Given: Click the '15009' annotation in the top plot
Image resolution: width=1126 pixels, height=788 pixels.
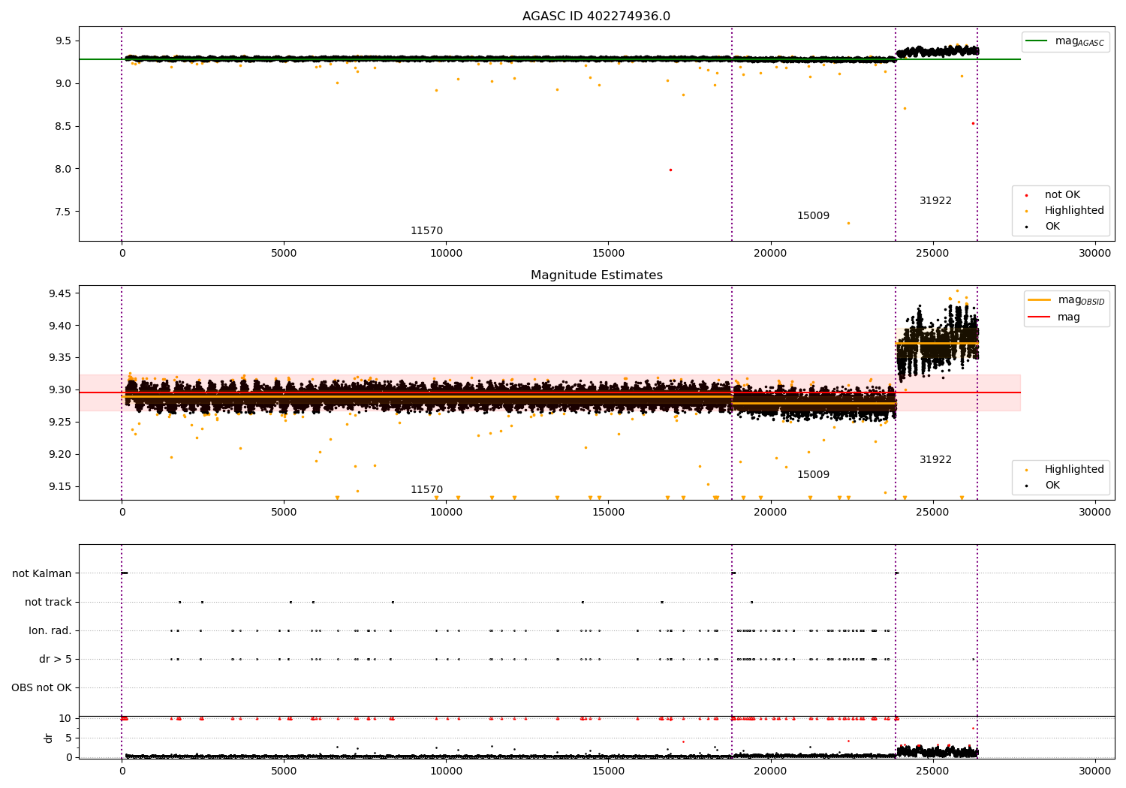Looking at the screenshot, I should [813, 216].
